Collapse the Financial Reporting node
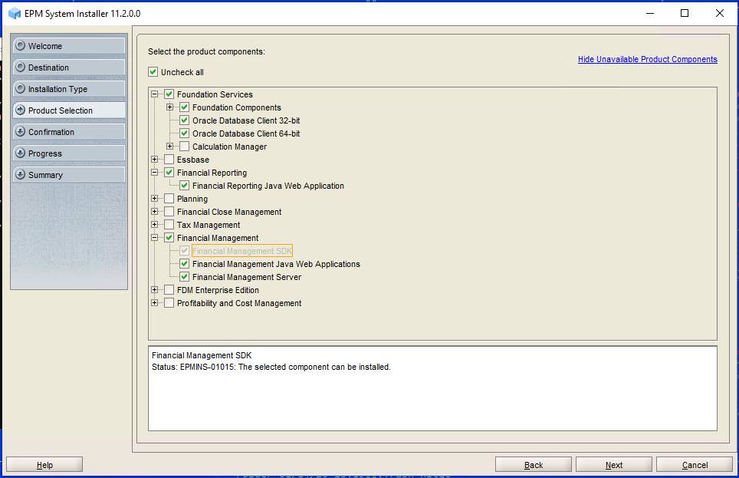The image size is (739, 478). point(155,172)
